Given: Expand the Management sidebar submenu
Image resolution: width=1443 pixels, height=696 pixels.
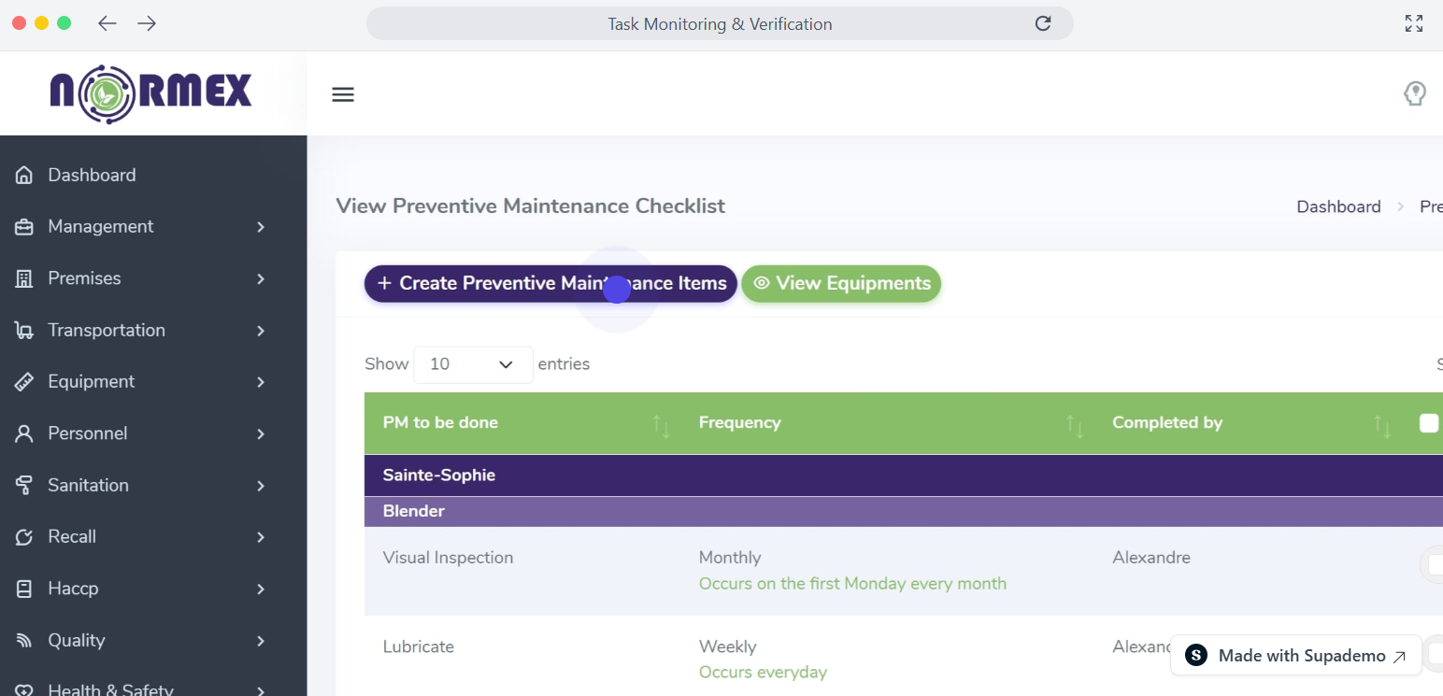Looking at the screenshot, I should click(x=261, y=227).
